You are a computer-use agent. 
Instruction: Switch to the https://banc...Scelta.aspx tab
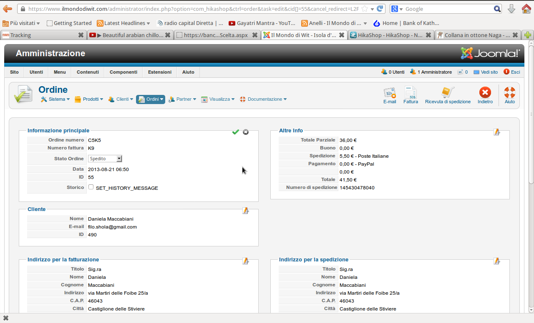tap(217, 35)
